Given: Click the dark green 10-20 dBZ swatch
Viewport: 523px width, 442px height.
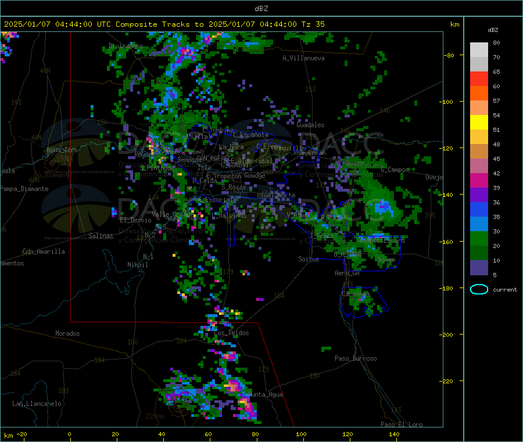Looking at the screenshot, I should tap(479, 253).
